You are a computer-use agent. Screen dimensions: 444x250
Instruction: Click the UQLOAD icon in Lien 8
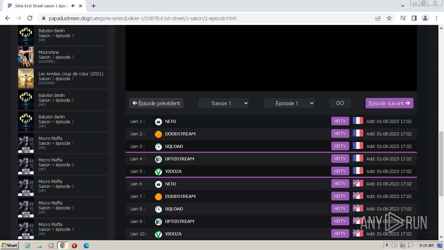(159, 209)
